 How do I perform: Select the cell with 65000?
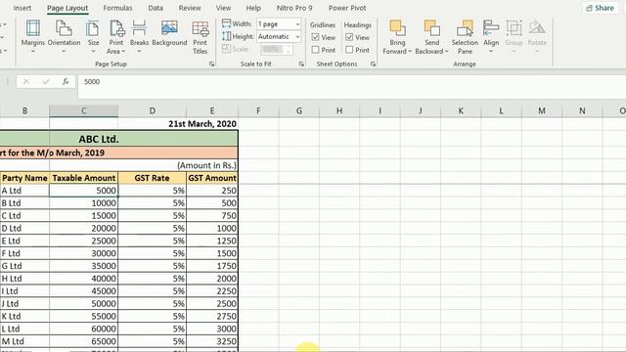pyautogui.click(x=84, y=341)
